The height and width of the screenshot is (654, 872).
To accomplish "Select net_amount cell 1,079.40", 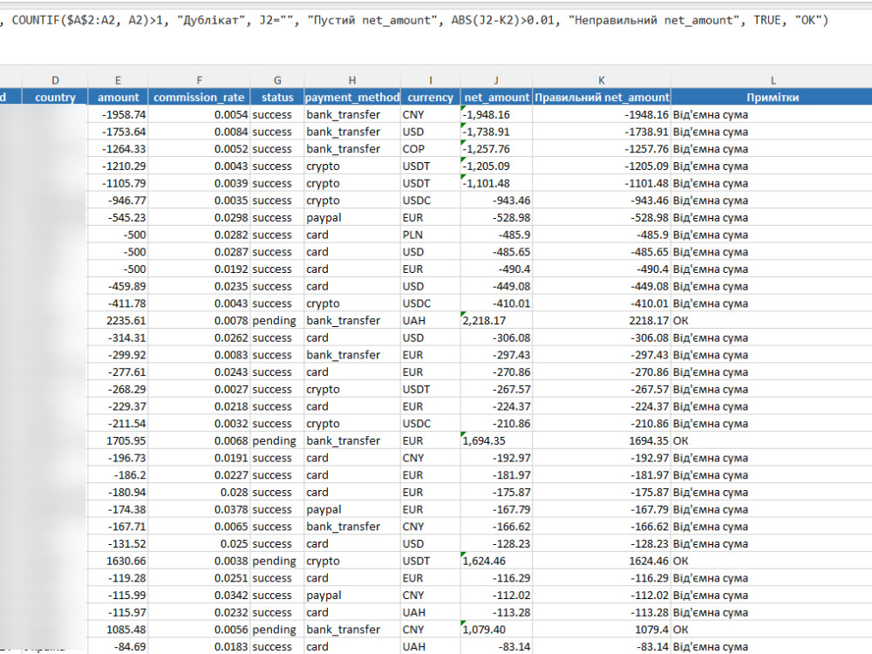I will click(x=496, y=630).
